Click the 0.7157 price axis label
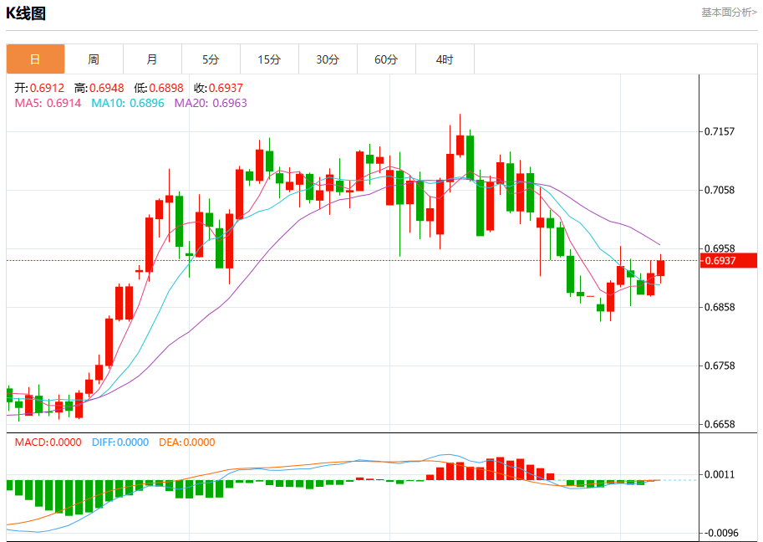This screenshot has height=542, width=763. [x=720, y=131]
